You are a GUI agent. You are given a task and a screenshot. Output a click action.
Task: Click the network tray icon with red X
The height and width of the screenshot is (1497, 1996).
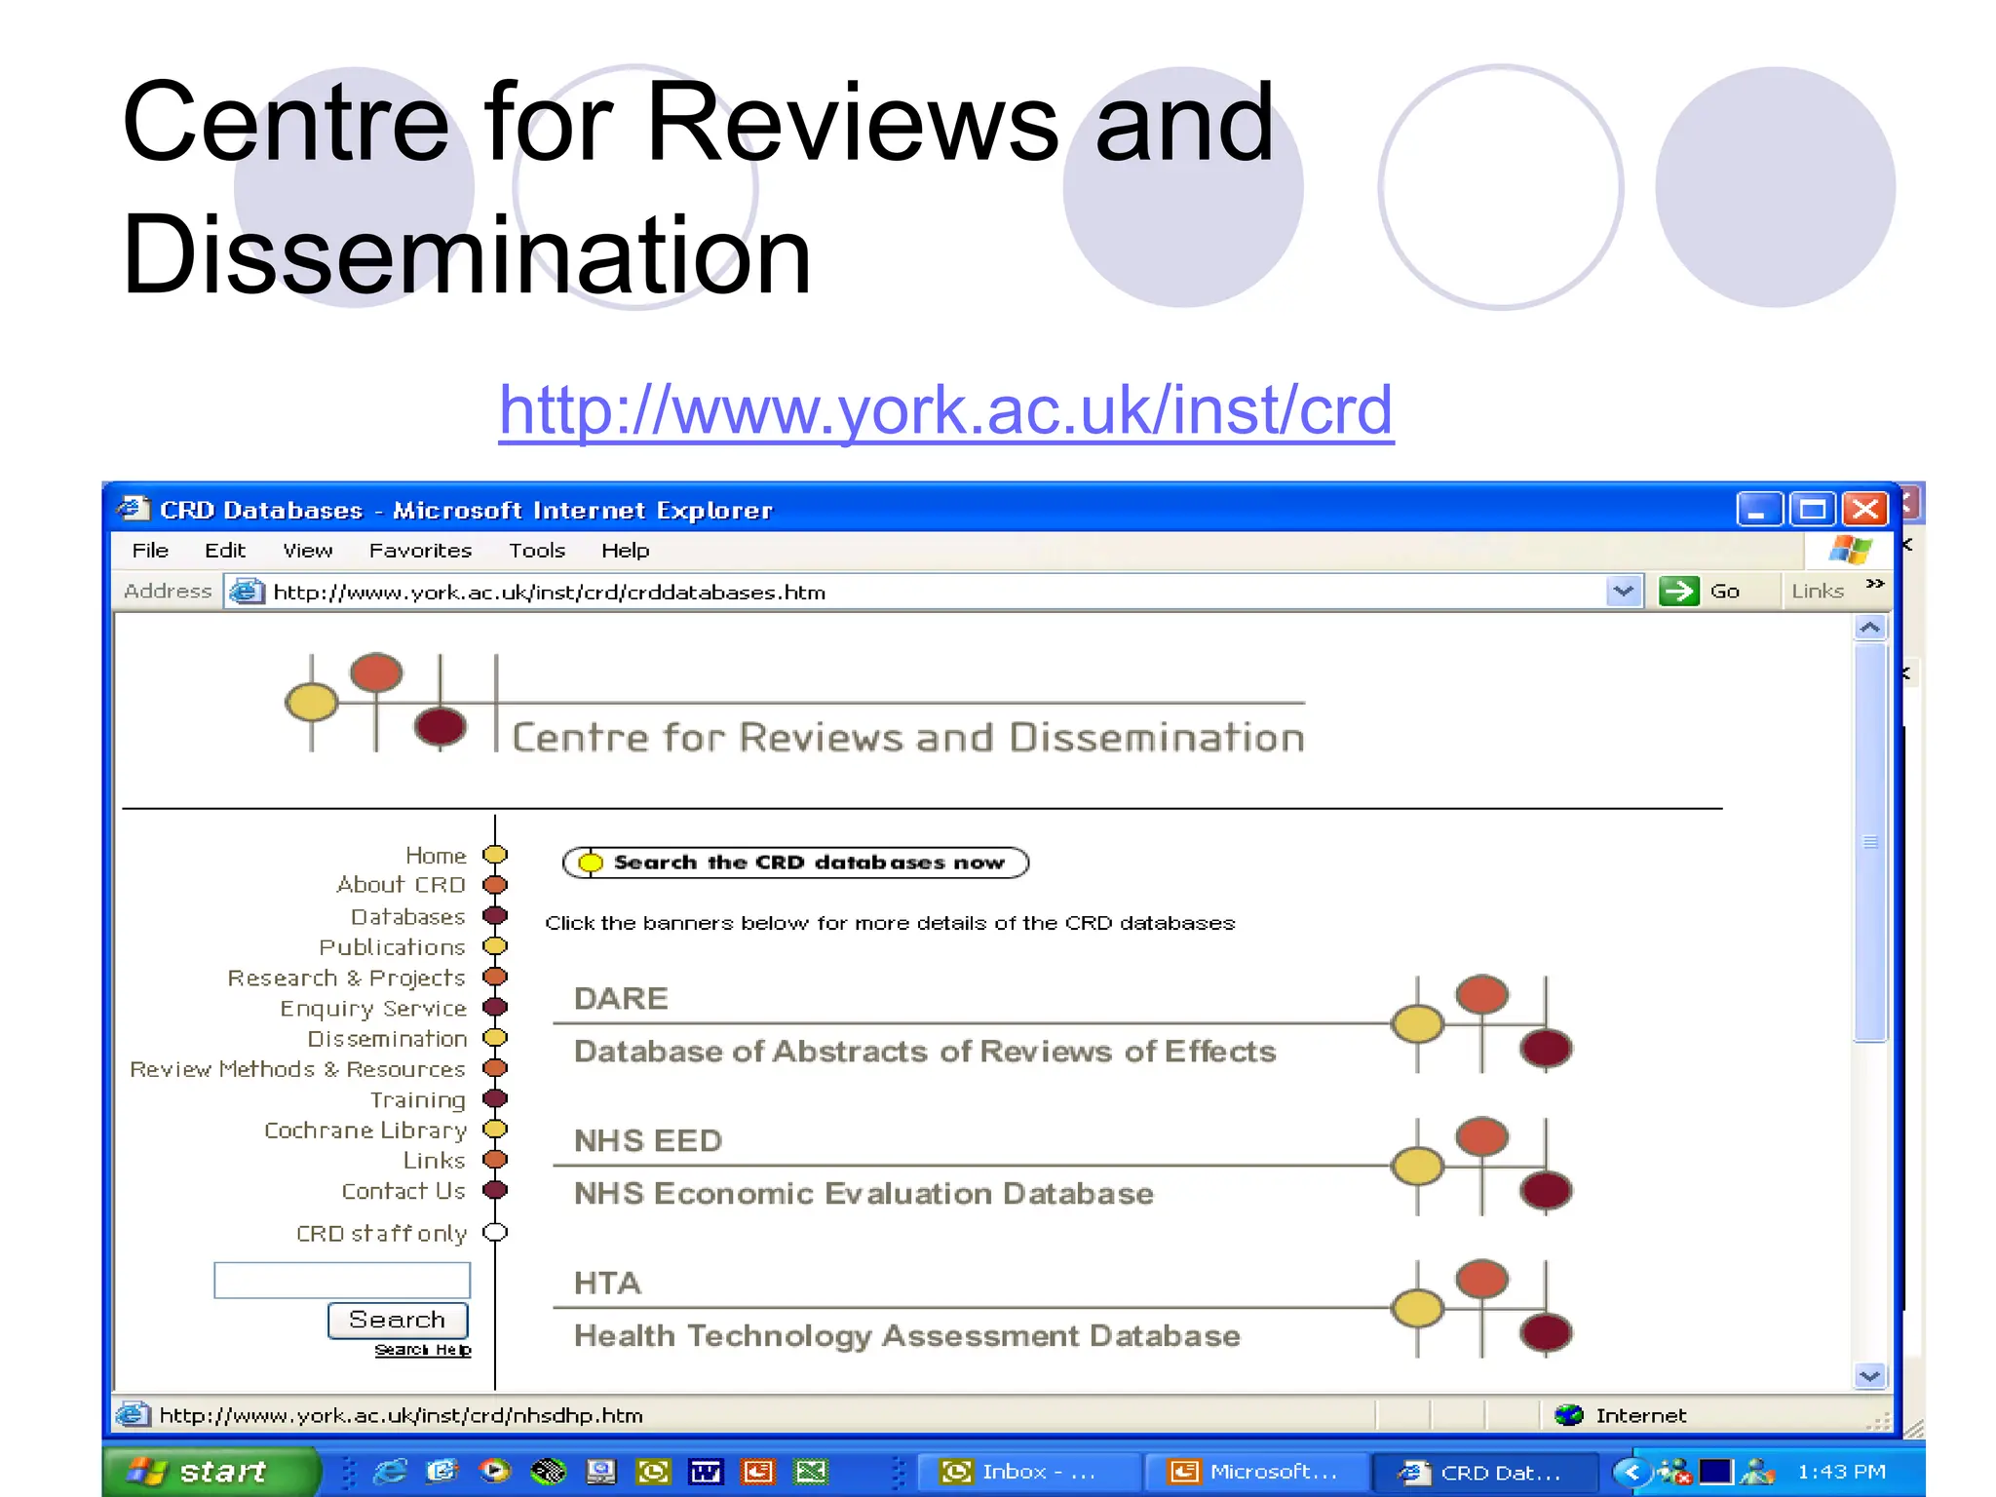tap(1673, 1471)
